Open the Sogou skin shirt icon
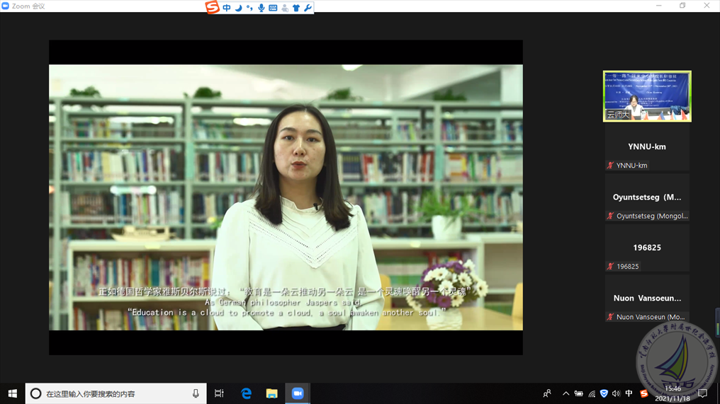720x404 pixels. (x=296, y=8)
